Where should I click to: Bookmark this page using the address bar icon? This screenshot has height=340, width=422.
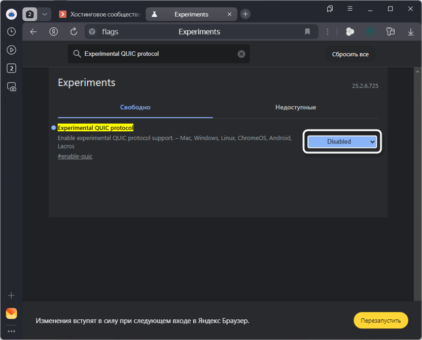pyautogui.click(x=307, y=31)
